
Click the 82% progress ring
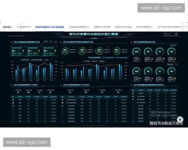pos(99,51)
